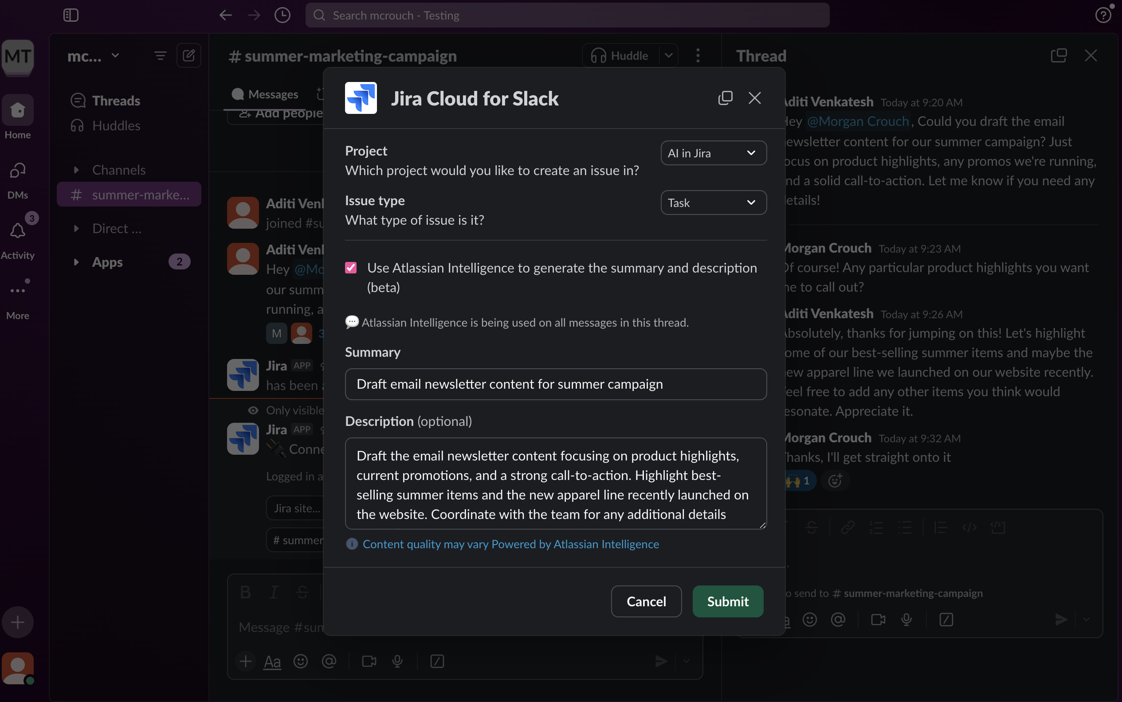Submit the Jira issue
1122x702 pixels.
(x=728, y=601)
